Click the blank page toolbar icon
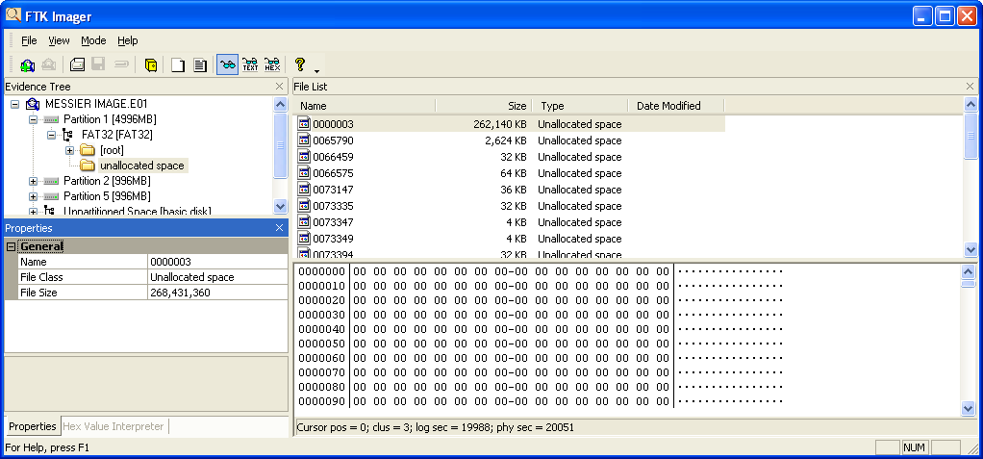 click(178, 64)
